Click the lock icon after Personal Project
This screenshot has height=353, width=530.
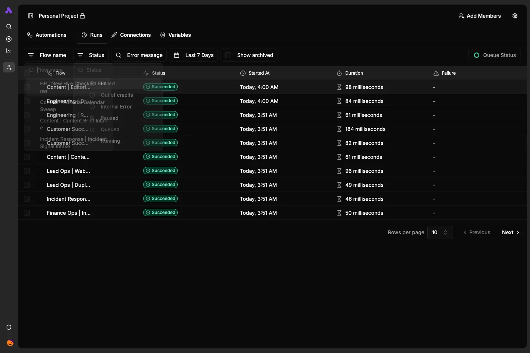click(x=82, y=16)
